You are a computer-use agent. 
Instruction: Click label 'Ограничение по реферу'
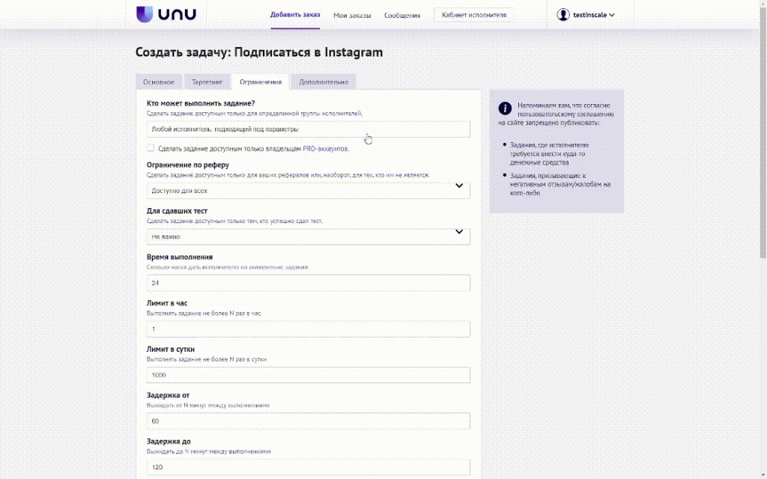(x=188, y=165)
